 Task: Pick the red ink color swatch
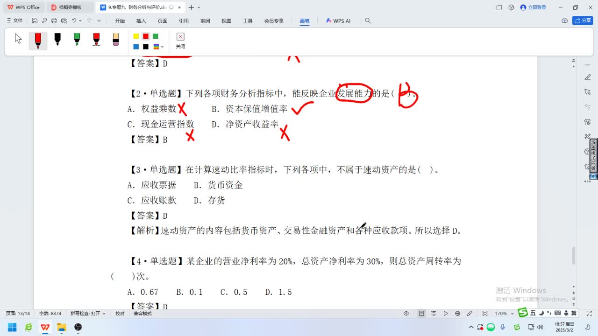[x=146, y=36]
